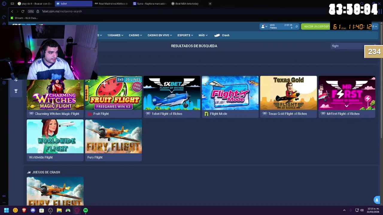The width and height of the screenshot is (383, 215).
Task: Expand the 1XGAMES dropdown menu
Action: coord(115,35)
